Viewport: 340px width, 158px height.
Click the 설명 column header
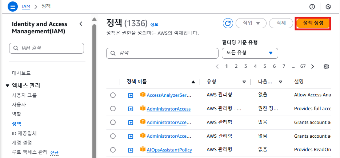pyautogui.click(x=299, y=82)
